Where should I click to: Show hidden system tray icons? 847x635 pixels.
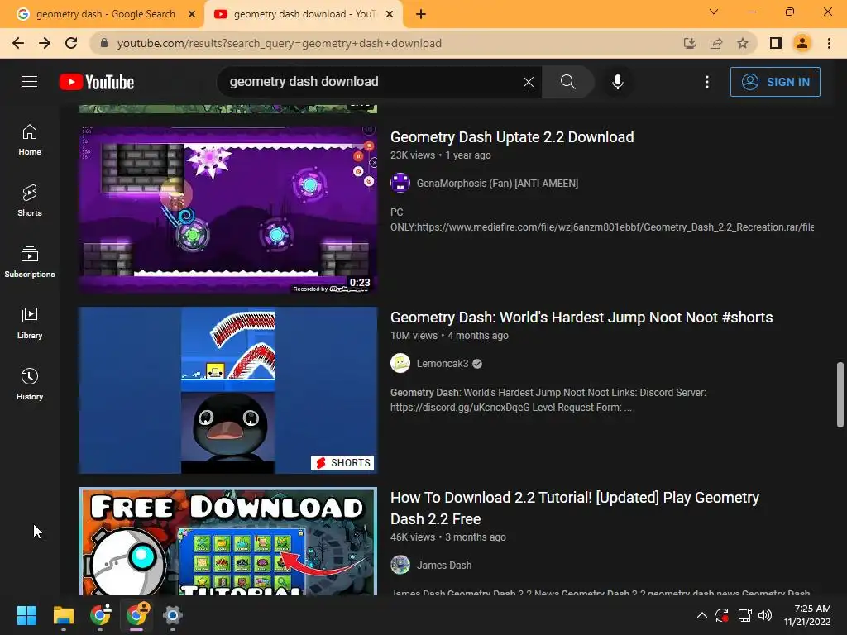(x=701, y=615)
